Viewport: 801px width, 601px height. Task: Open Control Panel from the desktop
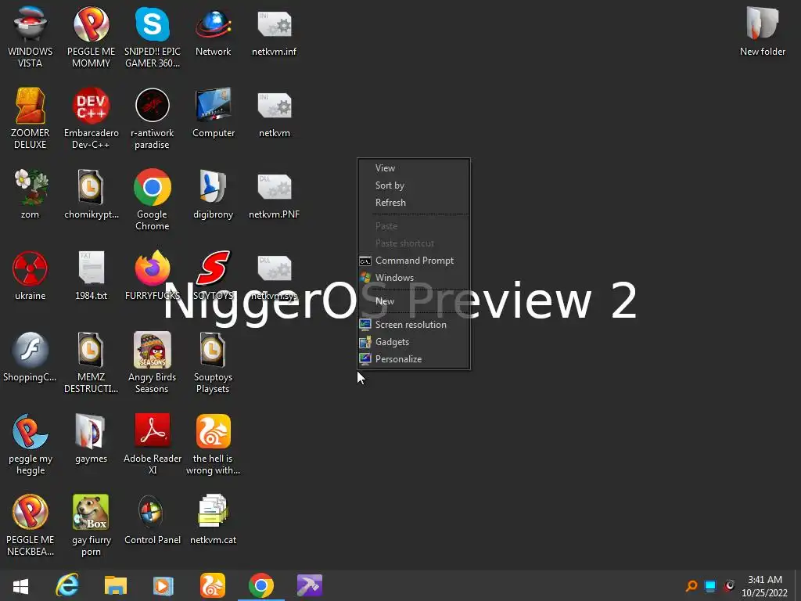[153, 520]
